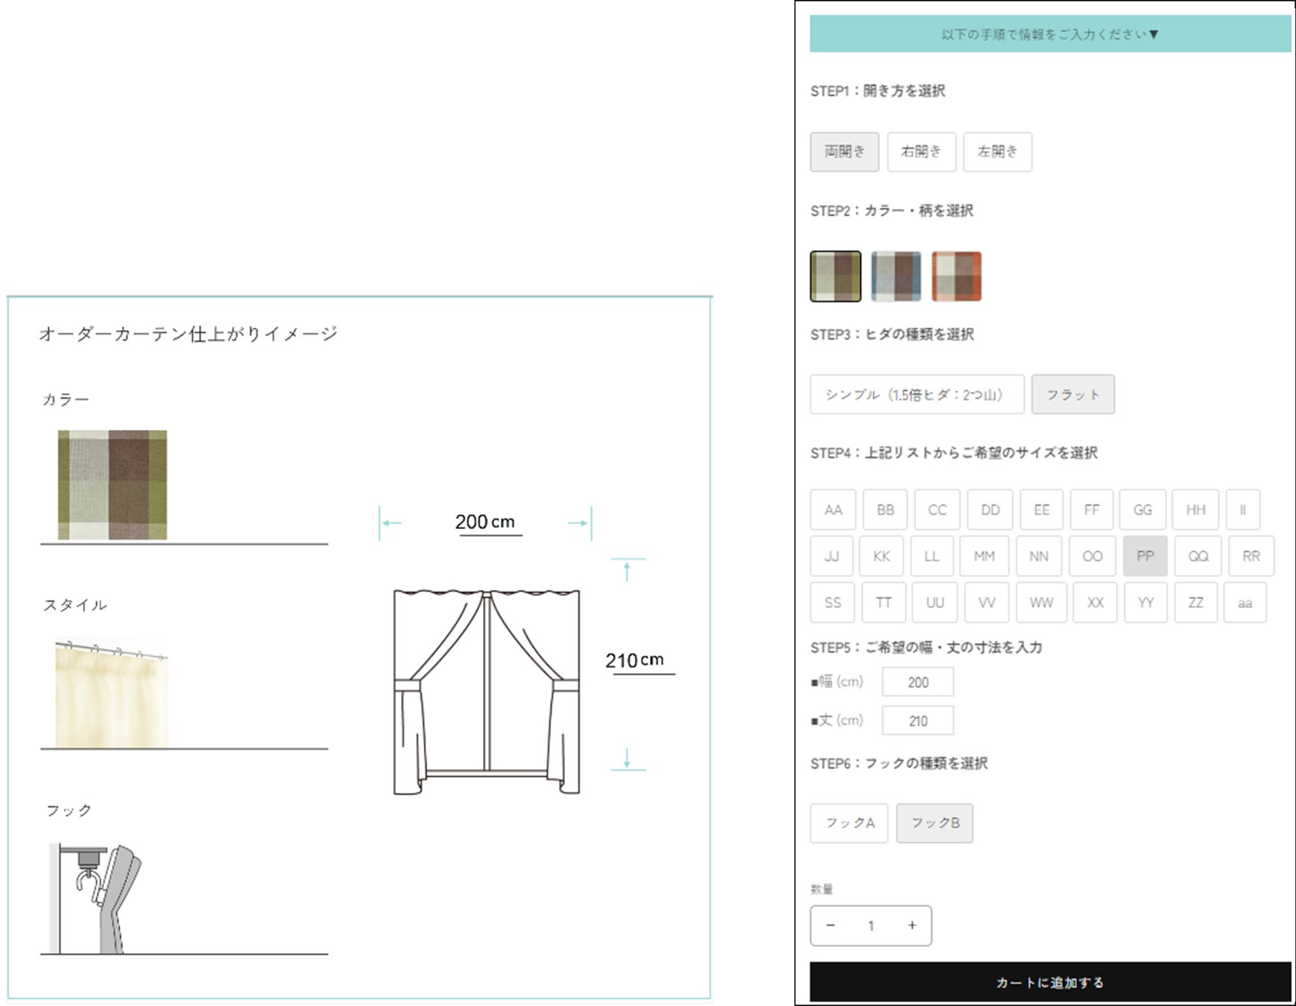Pick size OO
1296x1006 pixels.
[x=1092, y=556]
